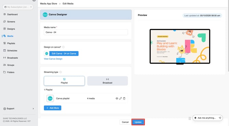
Task: Click the Support headset icon
Action: coord(5,109)
